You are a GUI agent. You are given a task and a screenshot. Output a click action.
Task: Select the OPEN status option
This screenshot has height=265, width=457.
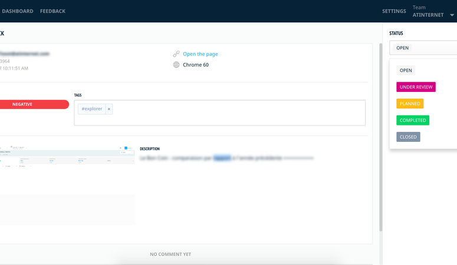(406, 71)
